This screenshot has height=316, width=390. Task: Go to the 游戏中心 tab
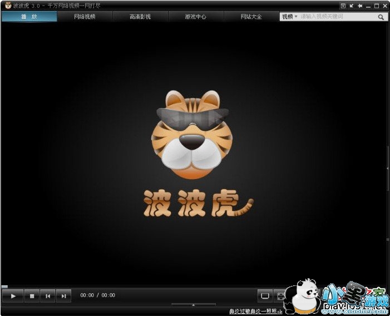[195, 17]
